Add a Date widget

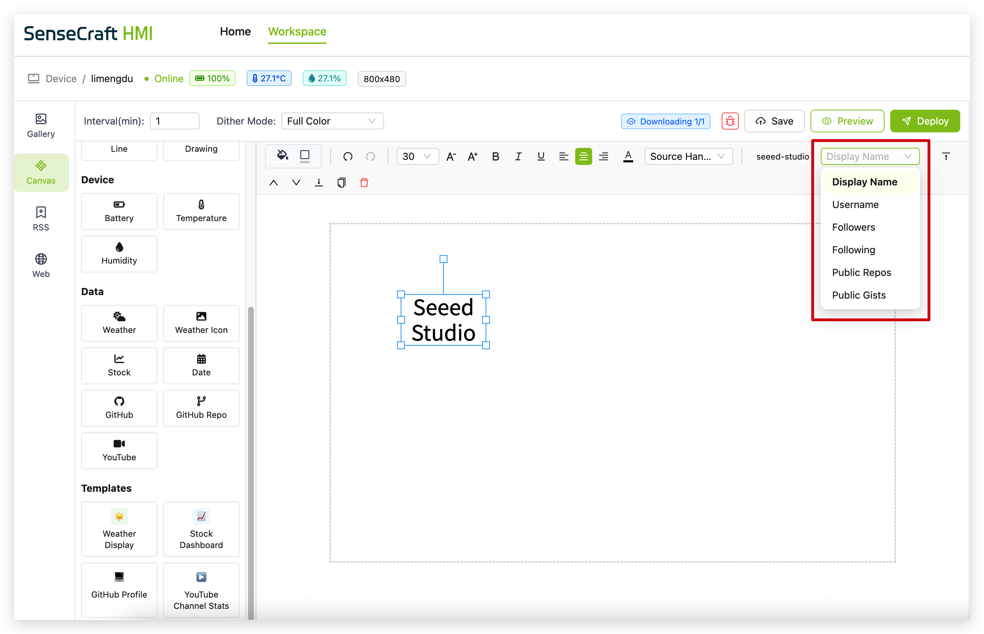[x=201, y=365]
